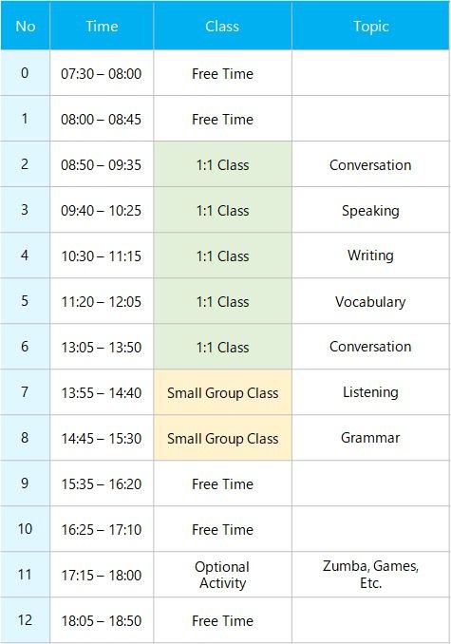Screen dimensions: 451x644
Task: Click the Writing topic cell
Action: (370, 256)
